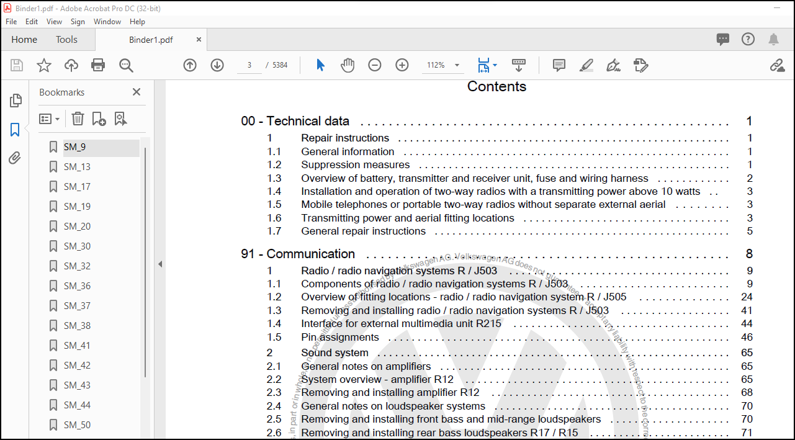Open the zoom percentage dropdown
The height and width of the screenshot is (440, 795).
(457, 65)
